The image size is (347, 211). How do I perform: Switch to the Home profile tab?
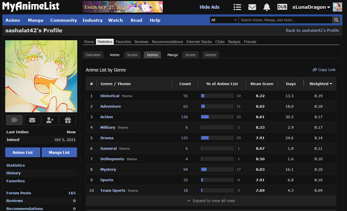point(89,42)
